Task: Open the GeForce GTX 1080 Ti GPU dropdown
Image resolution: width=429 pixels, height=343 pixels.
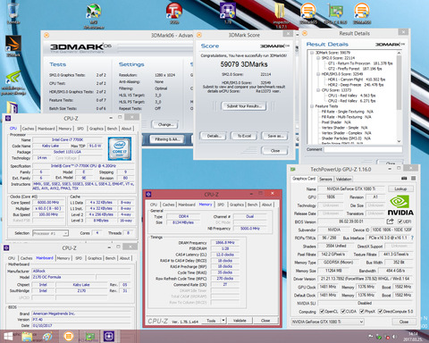Action: coord(327,322)
